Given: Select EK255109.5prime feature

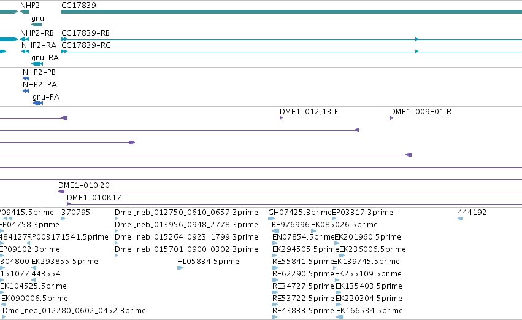Looking at the screenshot, I should pyautogui.click(x=368, y=274).
